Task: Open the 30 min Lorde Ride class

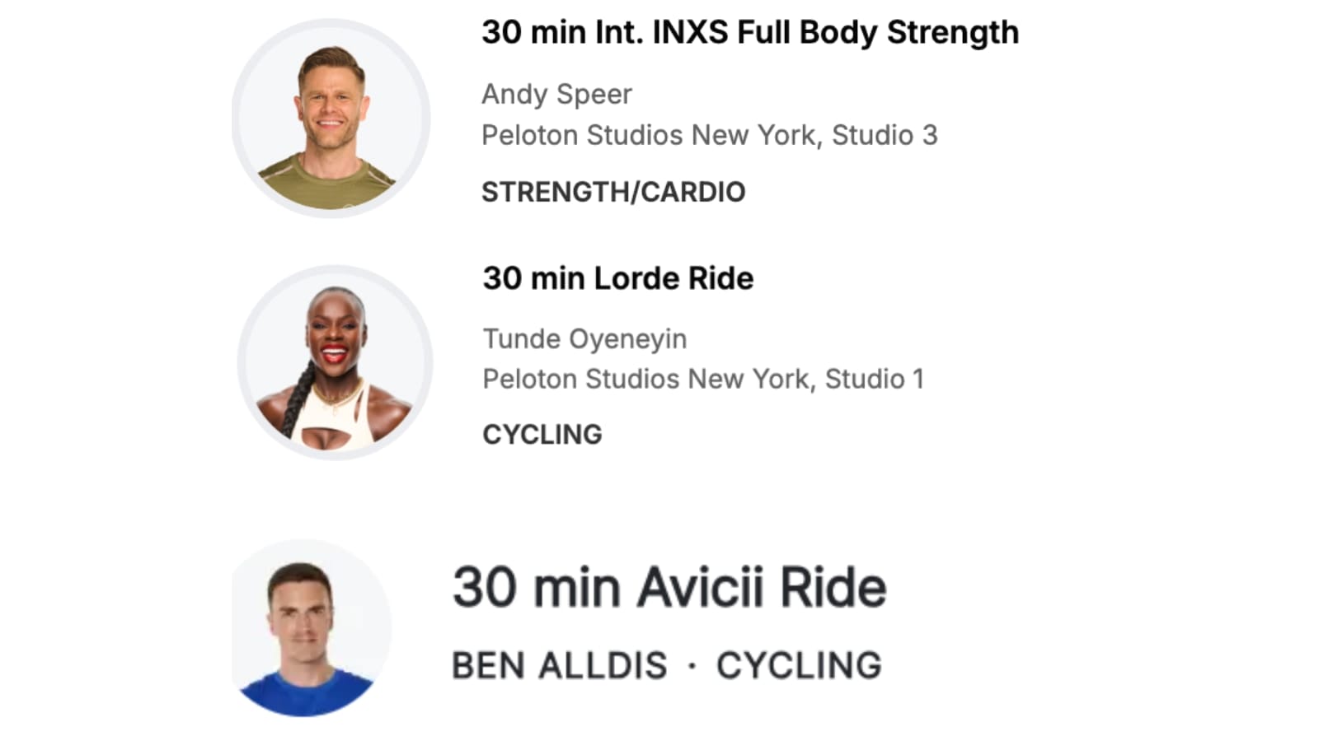Action: [x=617, y=278]
